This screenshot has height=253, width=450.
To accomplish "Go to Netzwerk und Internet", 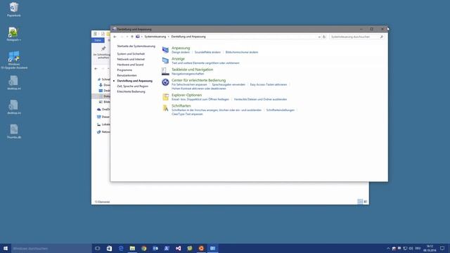I will (x=131, y=59).
